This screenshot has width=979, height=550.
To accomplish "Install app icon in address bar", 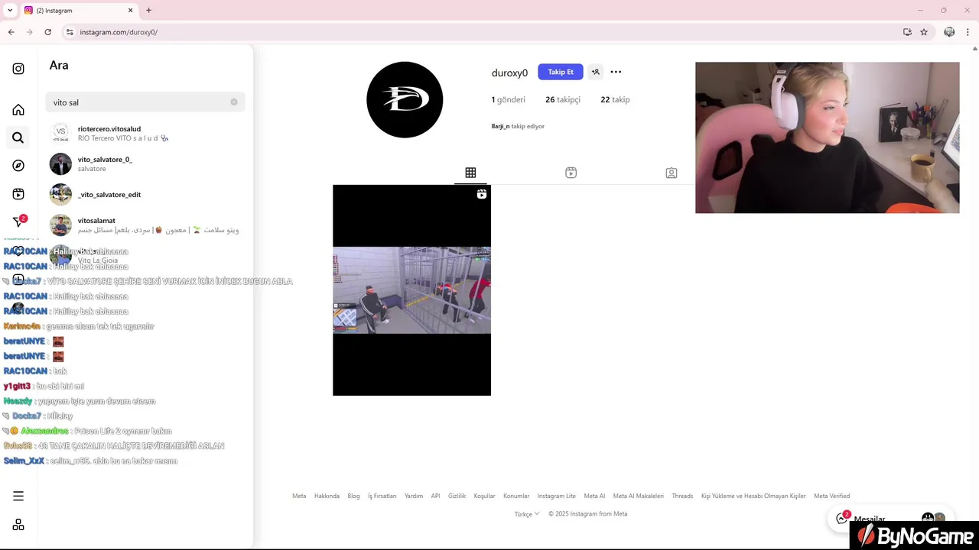I will [907, 32].
